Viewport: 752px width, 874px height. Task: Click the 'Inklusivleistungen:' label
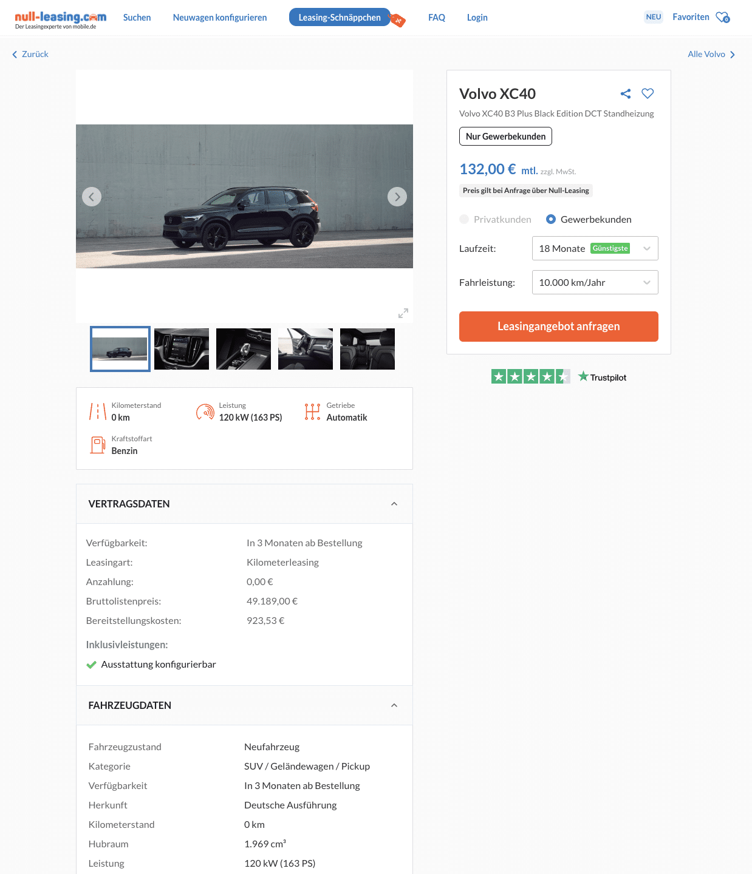point(127,645)
